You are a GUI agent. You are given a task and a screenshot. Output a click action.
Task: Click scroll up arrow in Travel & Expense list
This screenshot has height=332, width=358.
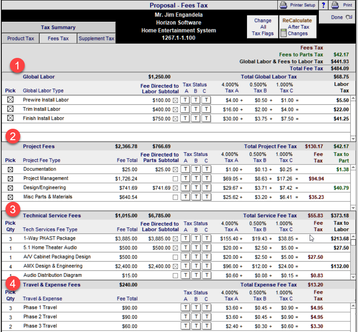pos(353,306)
